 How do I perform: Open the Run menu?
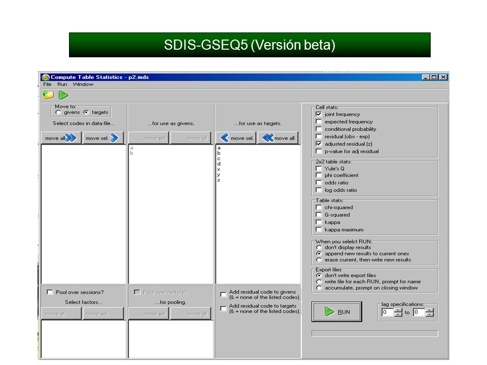click(62, 85)
